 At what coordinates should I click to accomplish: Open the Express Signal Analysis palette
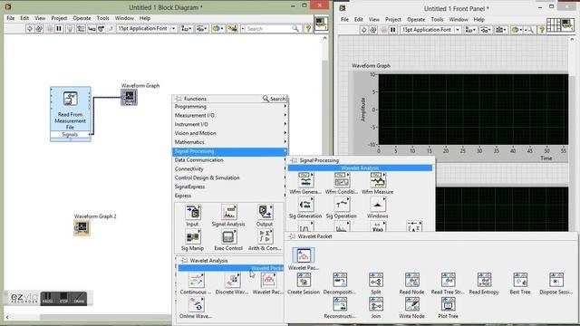point(228,213)
